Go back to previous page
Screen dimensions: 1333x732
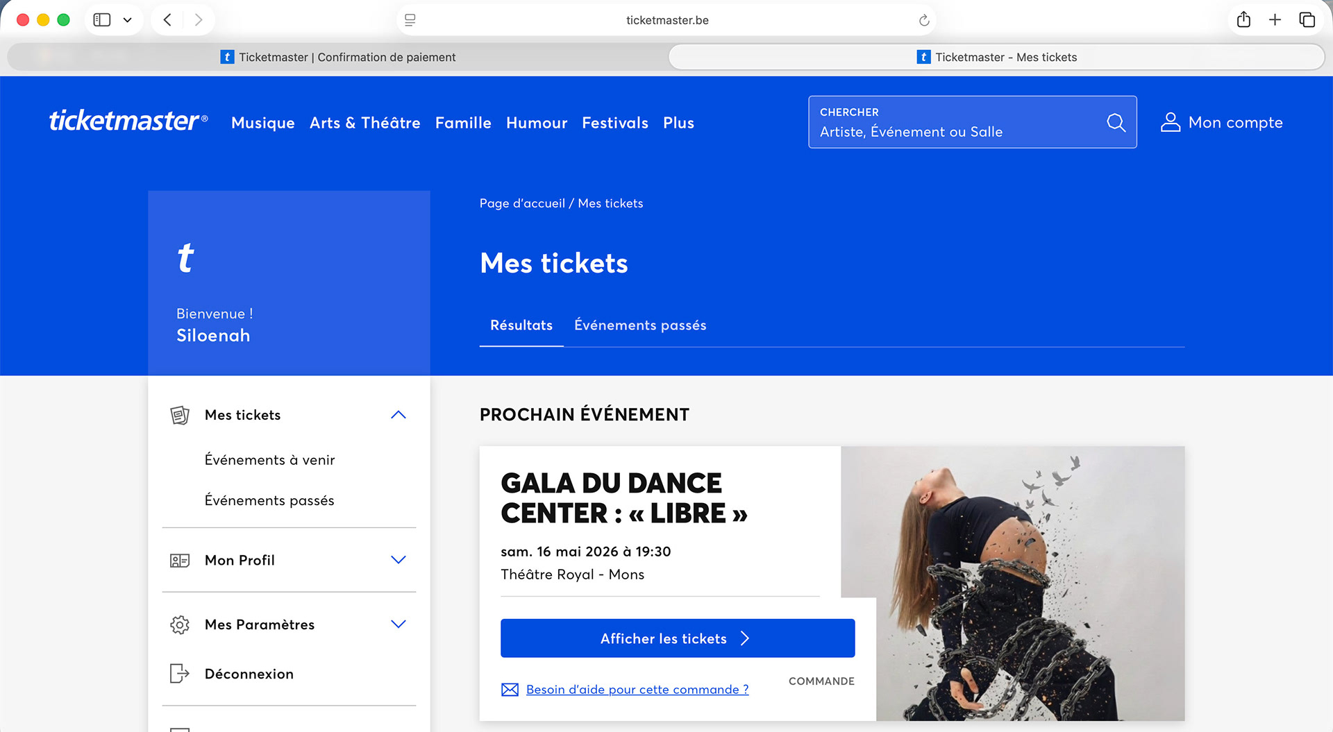(x=167, y=20)
